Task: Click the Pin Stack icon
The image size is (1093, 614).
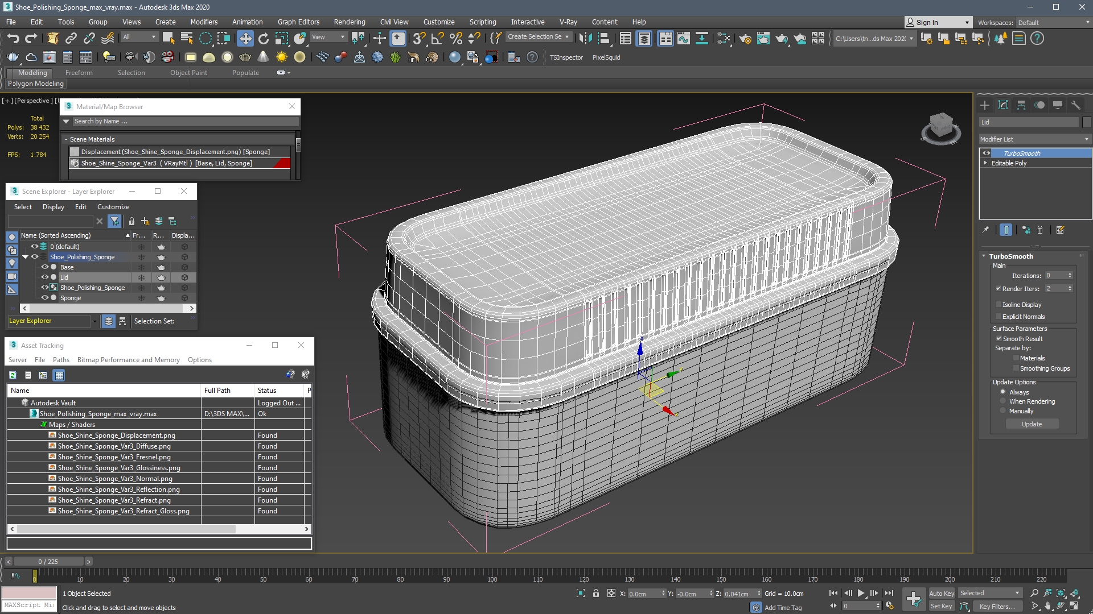Action: (x=985, y=230)
